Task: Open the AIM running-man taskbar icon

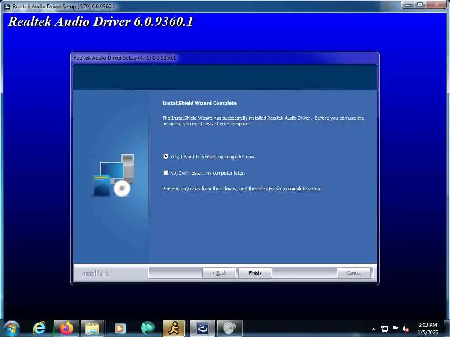Action: coord(174,328)
